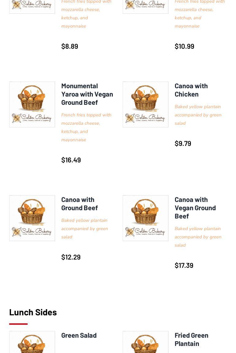
Task: Choose the Green Salad title
Action: click(x=79, y=335)
